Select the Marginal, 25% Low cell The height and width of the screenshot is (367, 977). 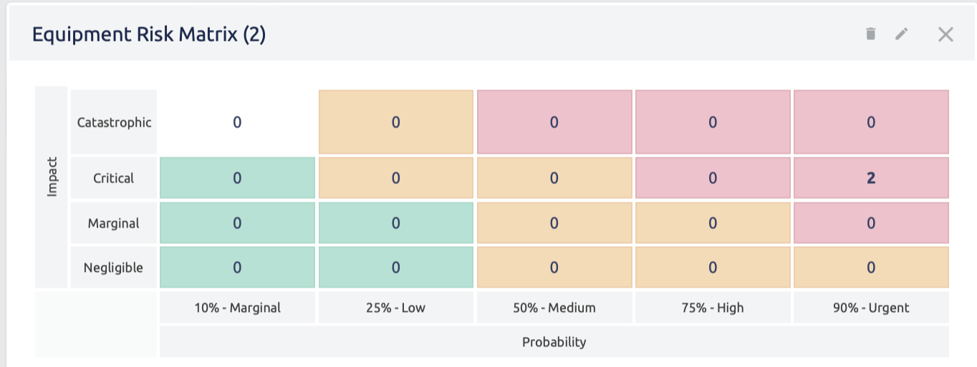(x=395, y=223)
